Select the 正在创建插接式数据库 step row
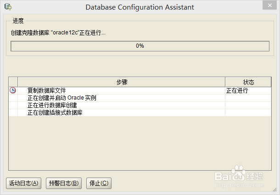Viewport: 280px width, 195px height. 140,112
